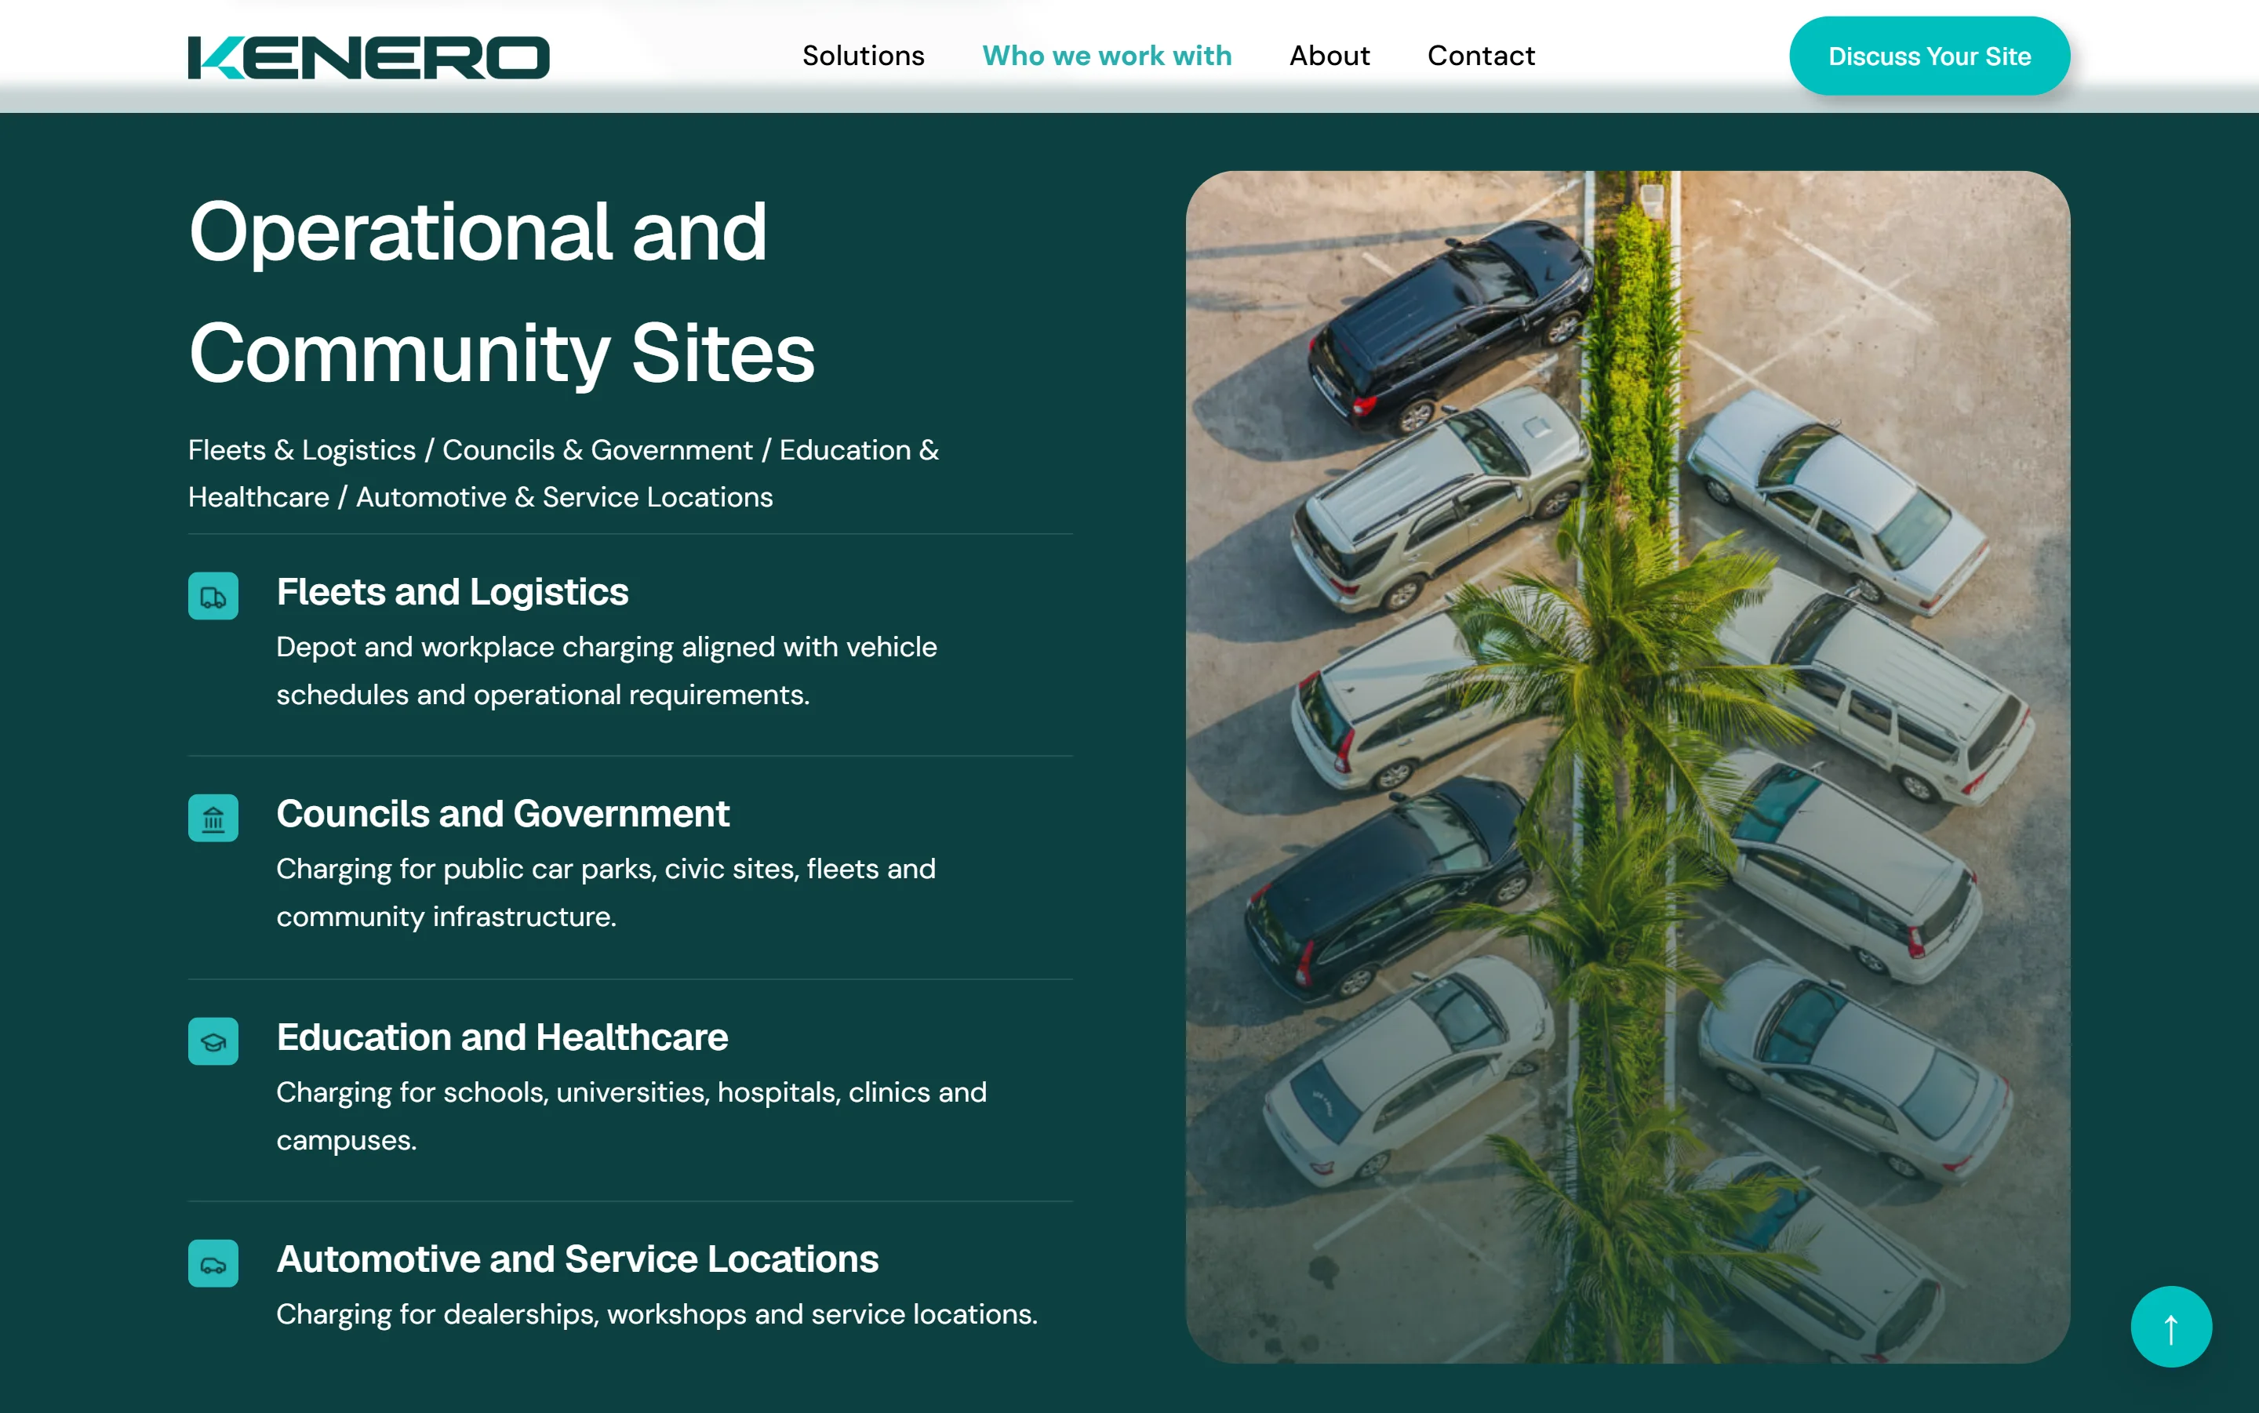Click the aerial car park photo
Viewport: 2259px width, 1413px height.
pos(1628,766)
